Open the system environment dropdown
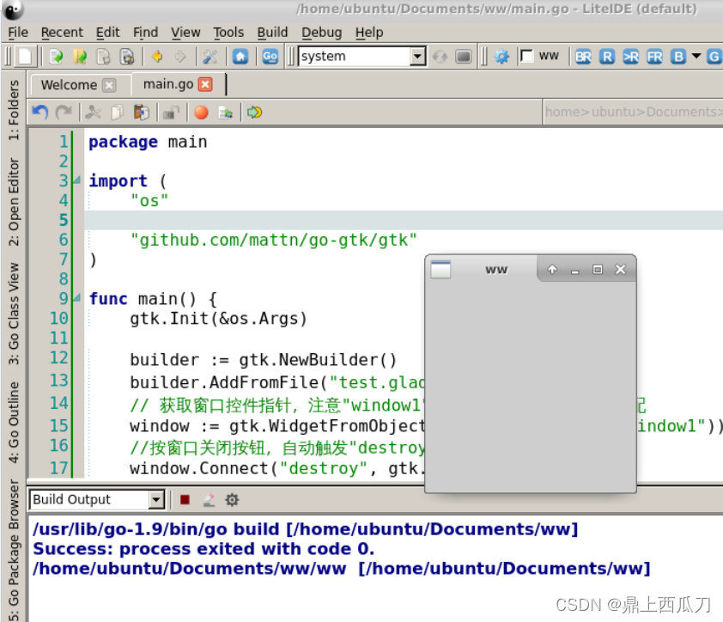This screenshot has height=622, width=723. click(x=417, y=56)
